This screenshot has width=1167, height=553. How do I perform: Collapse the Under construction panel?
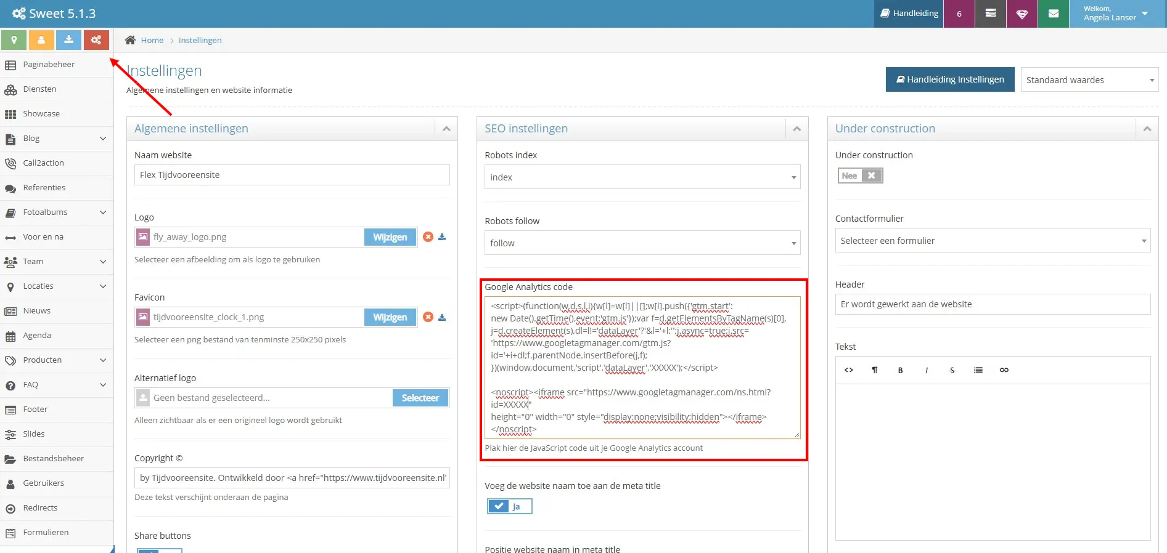coord(1147,129)
